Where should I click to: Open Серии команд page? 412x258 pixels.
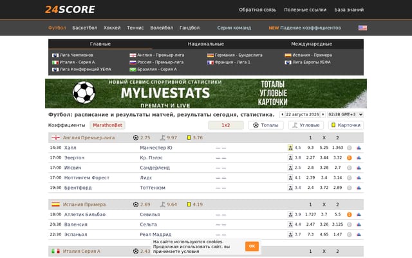point(234,28)
